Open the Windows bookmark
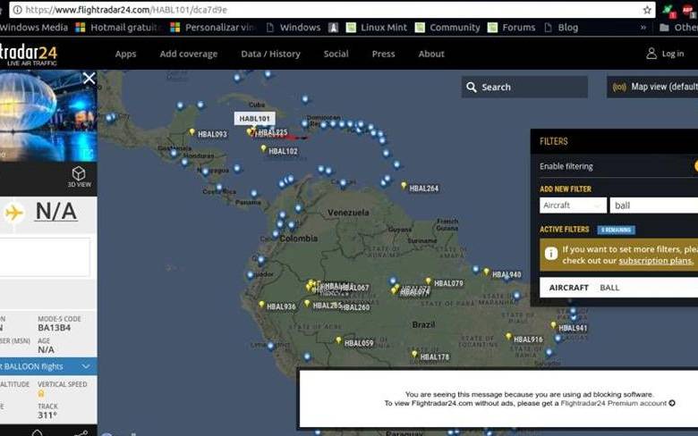 pos(294,28)
